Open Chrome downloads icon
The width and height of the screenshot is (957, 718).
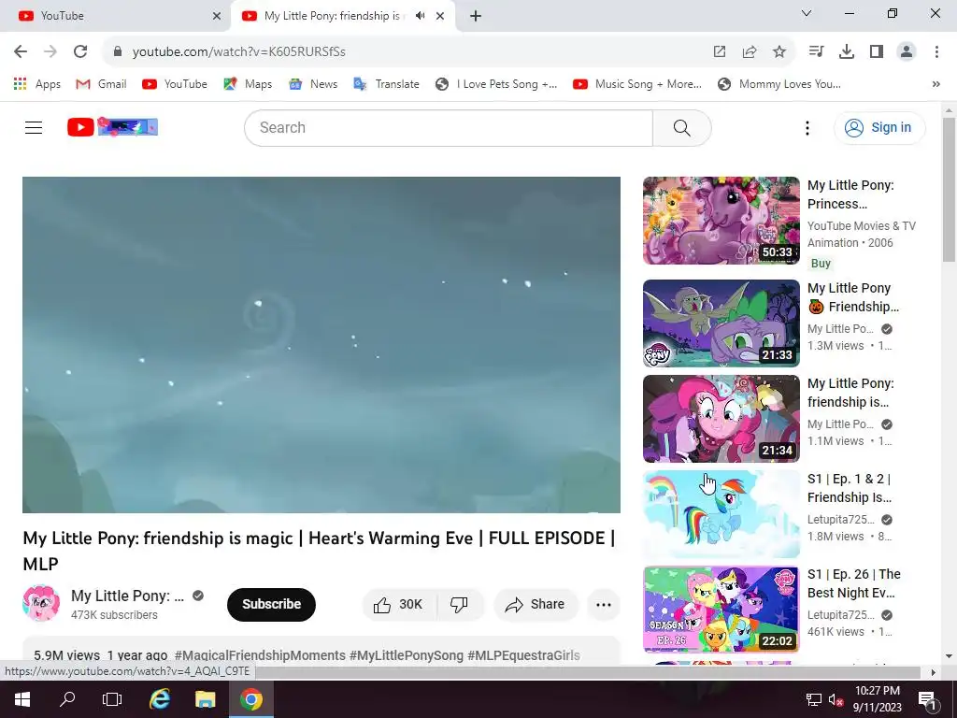tap(847, 52)
